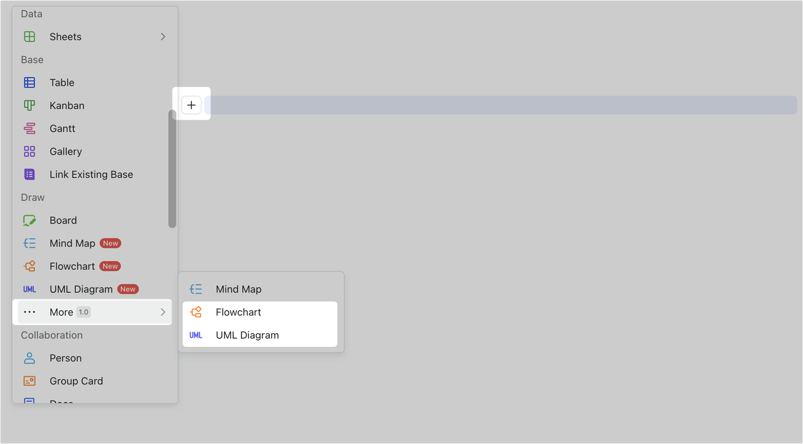Expand the Sheets submenu chevron
This screenshot has width=803, height=444.
coord(162,36)
